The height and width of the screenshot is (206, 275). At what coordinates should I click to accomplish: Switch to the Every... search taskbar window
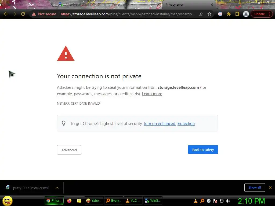[x=114, y=201]
